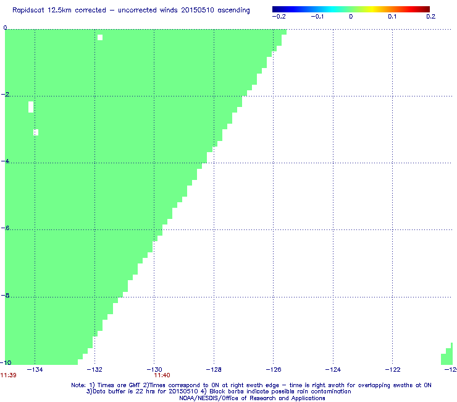Click the -2 latitude axis label
Viewport: 457px width, 402px height.
point(5,94)
